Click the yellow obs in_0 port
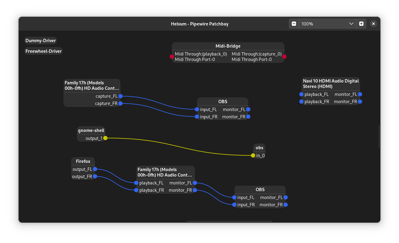This screenshot has height=243, width=399. click(253, 156)
